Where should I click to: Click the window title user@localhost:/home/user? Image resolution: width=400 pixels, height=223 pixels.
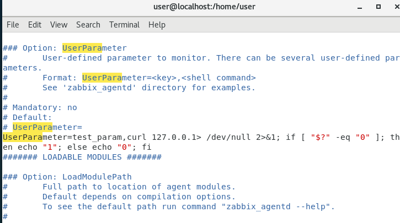204,7
